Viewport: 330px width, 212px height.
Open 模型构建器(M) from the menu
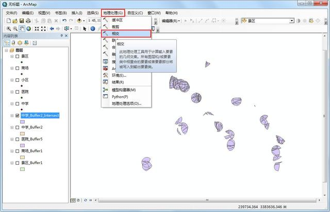(126, 90)
